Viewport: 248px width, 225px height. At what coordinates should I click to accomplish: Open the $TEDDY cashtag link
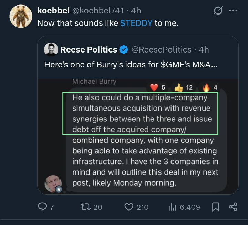coord(136,24)
